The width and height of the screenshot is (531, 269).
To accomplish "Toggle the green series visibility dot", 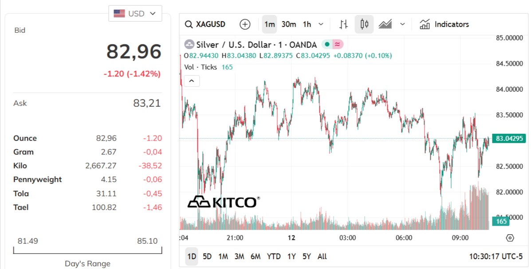I will [326, 44].
